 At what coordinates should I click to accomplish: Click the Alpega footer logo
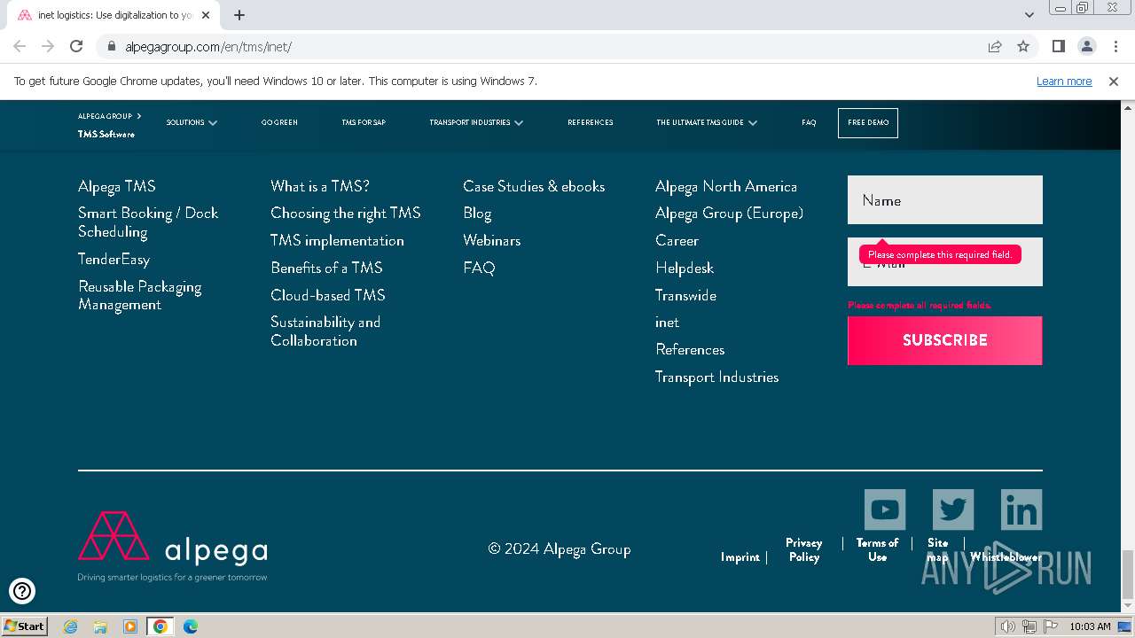point(173,546)
